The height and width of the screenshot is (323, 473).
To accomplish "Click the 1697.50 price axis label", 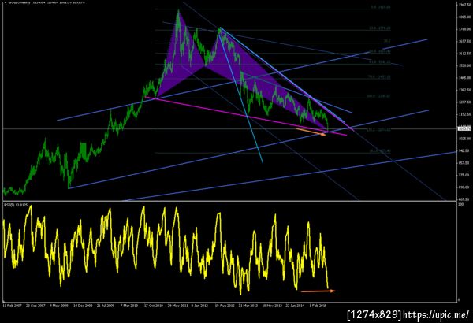I will pos(465,41).
